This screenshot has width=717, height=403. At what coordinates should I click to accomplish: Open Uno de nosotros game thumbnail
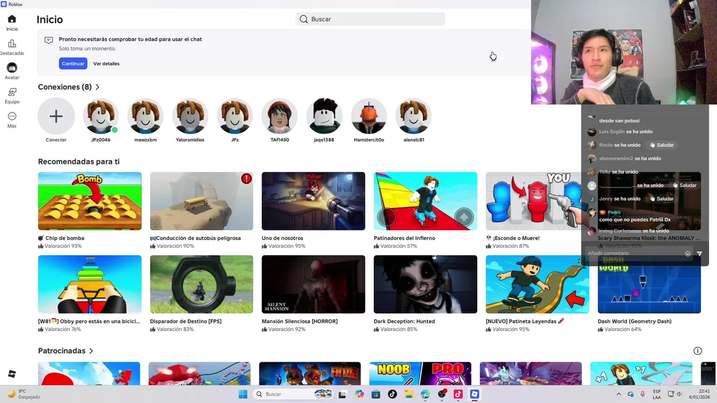(313, 201)
